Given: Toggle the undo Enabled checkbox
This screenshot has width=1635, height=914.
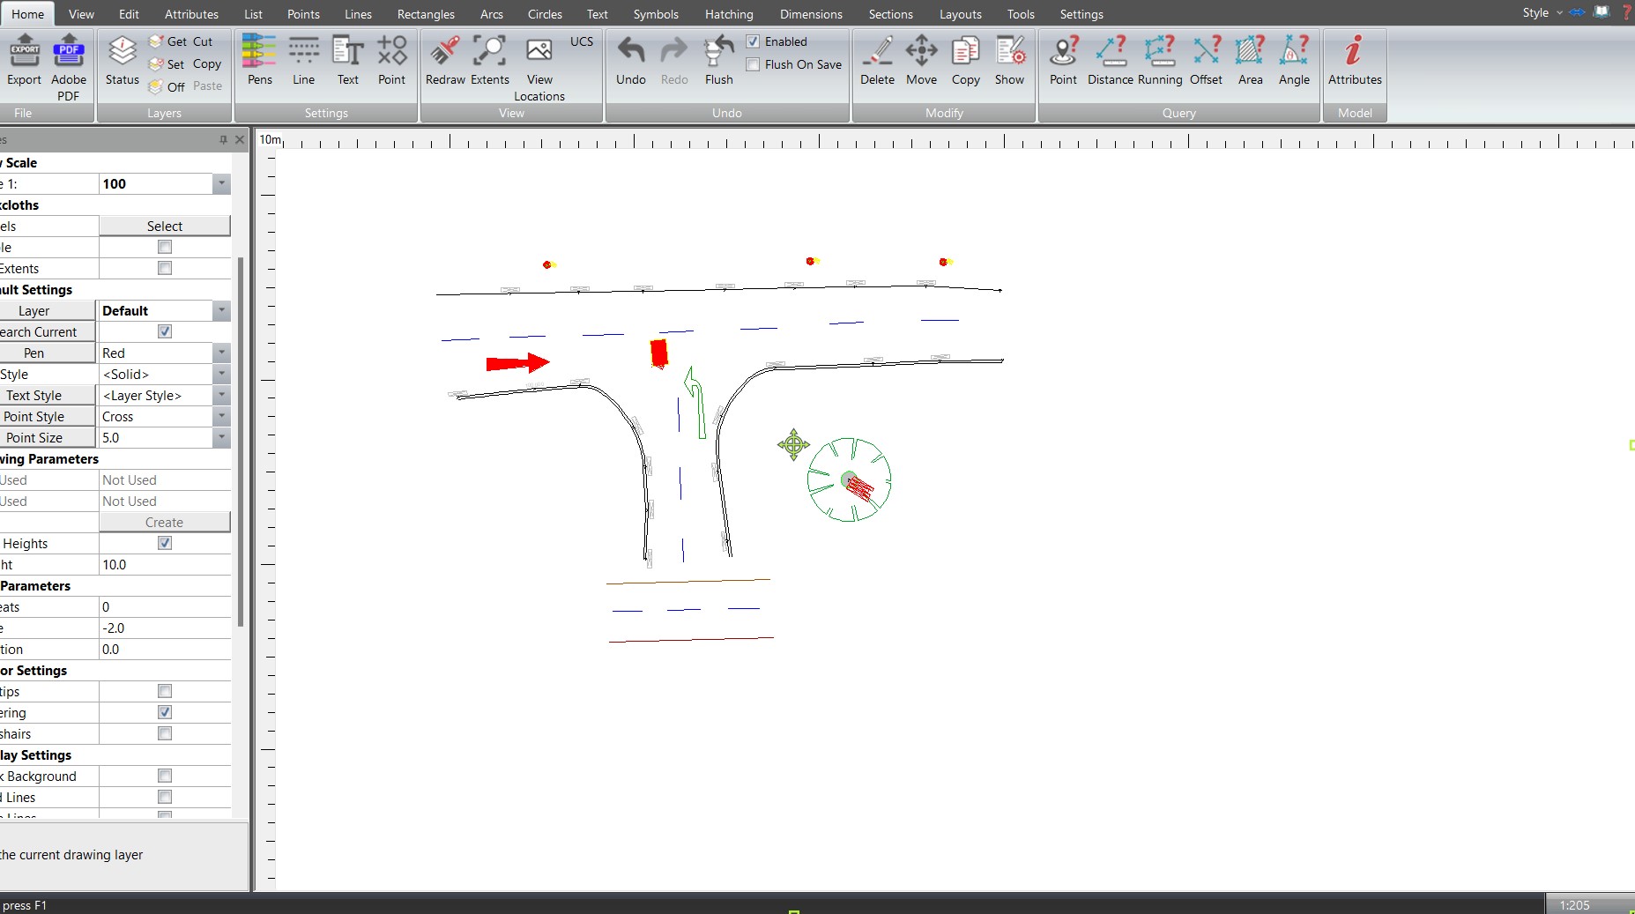Looking at the screenshot, I should tap(753, 41).
